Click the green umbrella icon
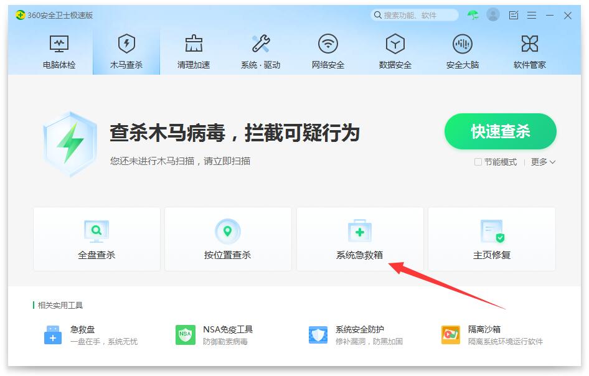Image resolution: width=589 pixels, height=376 pixels. coord(473,15)
